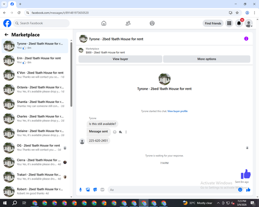Open the Home feed icon
This screenshot has height=207, width=259.
click(x=104, y=23)
